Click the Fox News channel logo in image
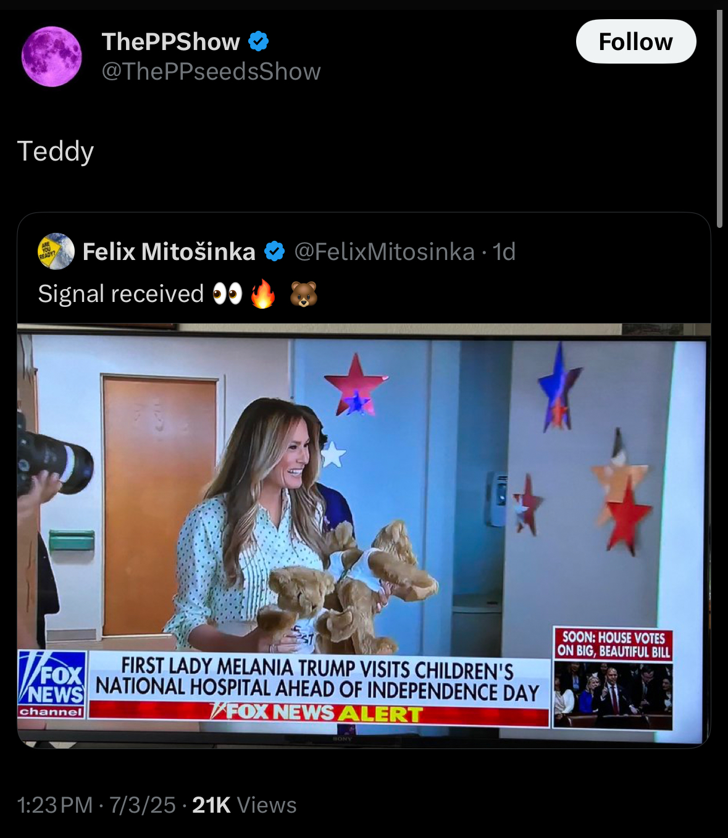This screenshot has width=728, height=838. [52, 684]
